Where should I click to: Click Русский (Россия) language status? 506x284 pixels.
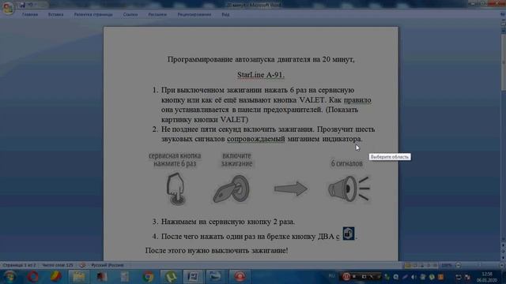tap(108, 265)
